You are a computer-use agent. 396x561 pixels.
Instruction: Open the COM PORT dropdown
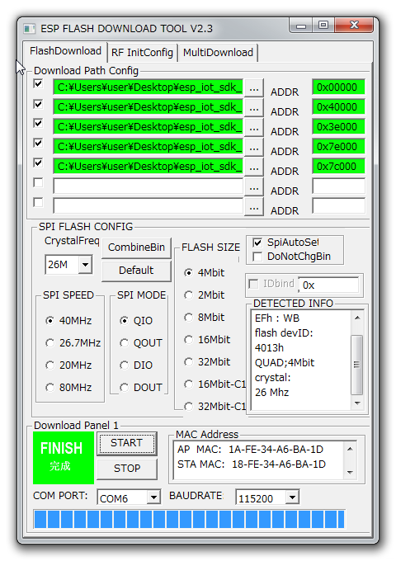click(x=153, y=497)
